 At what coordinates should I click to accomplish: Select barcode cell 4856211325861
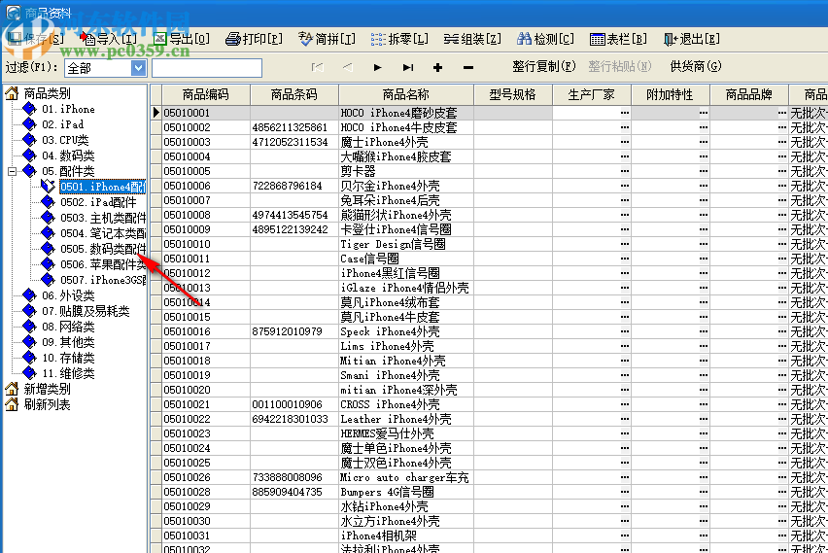(x=294, y=127)
